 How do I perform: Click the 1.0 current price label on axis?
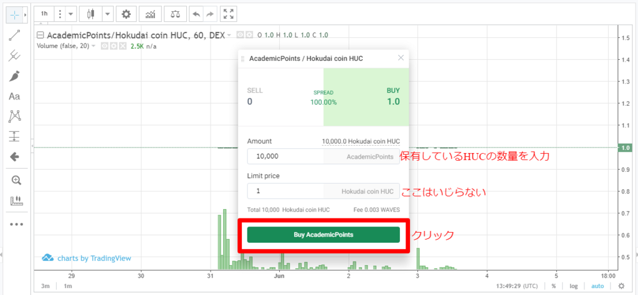625,148
